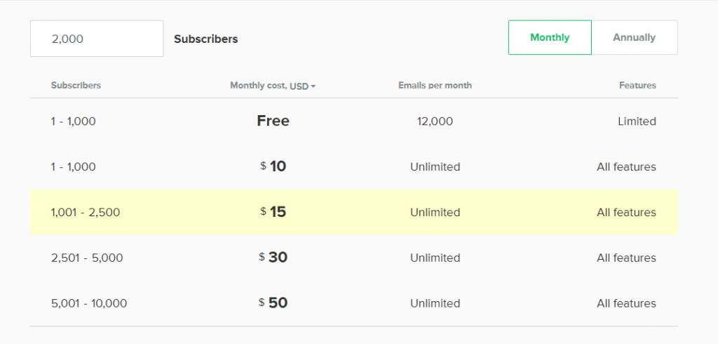Image resolution: width=718 pixels, height=344 pixels.
Task: Select the highlighted 1,001 - 2,500 row
Action: pos(354,212)
